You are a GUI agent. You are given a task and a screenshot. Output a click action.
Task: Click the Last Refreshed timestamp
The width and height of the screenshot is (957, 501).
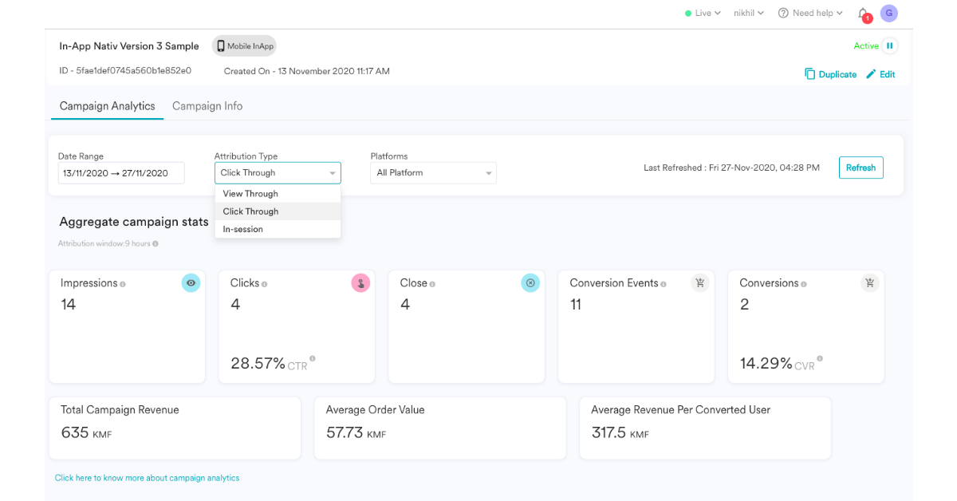(x=732, y=168)
